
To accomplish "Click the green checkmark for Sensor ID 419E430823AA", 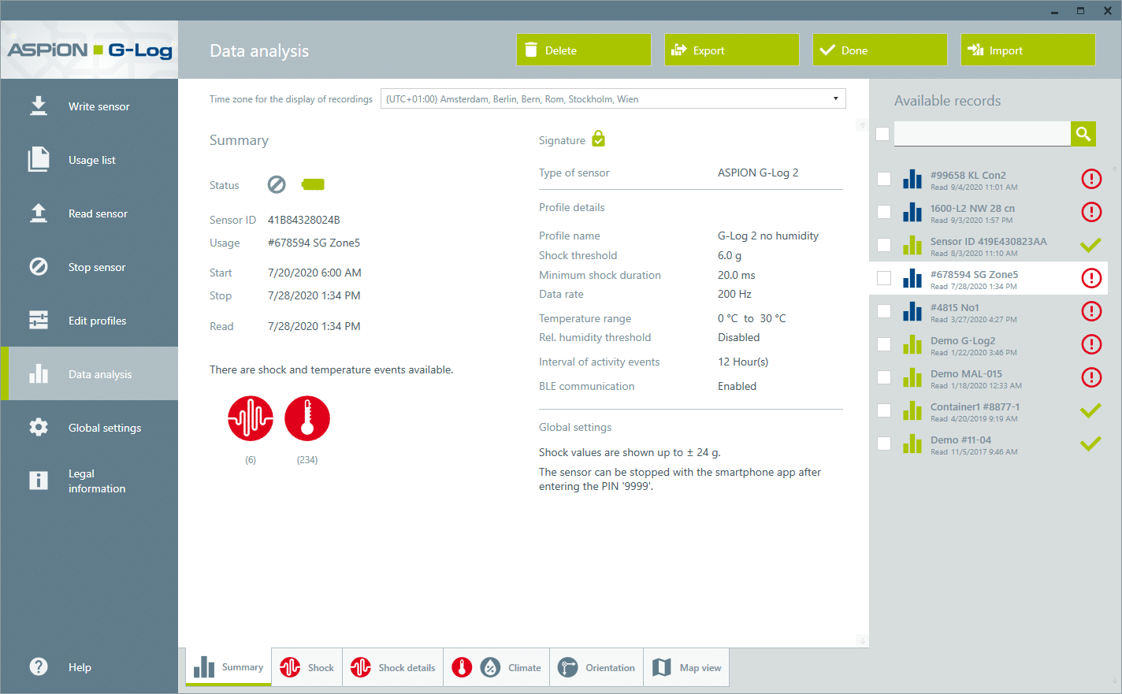I will pyautogui.click(x=1090, y=245).
